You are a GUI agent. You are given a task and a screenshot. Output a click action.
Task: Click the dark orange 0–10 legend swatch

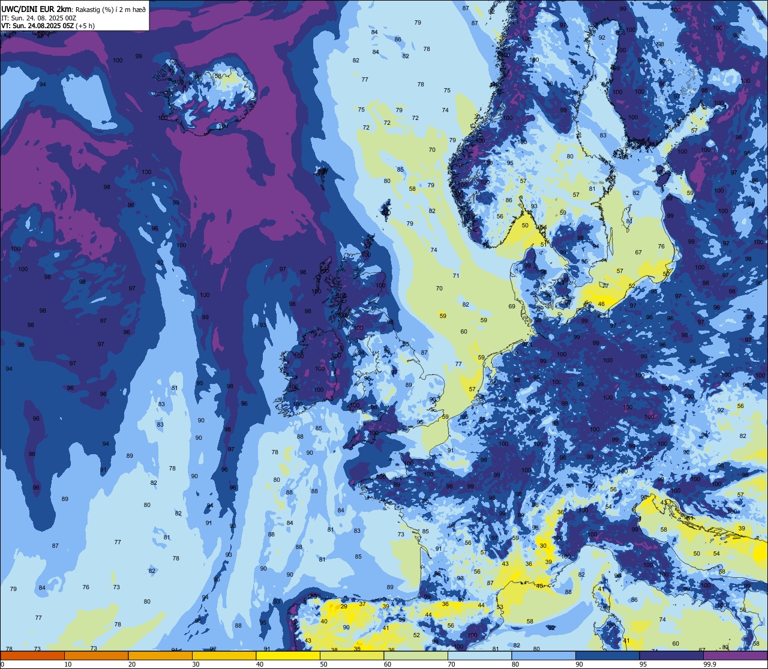(x=32, y=656)
